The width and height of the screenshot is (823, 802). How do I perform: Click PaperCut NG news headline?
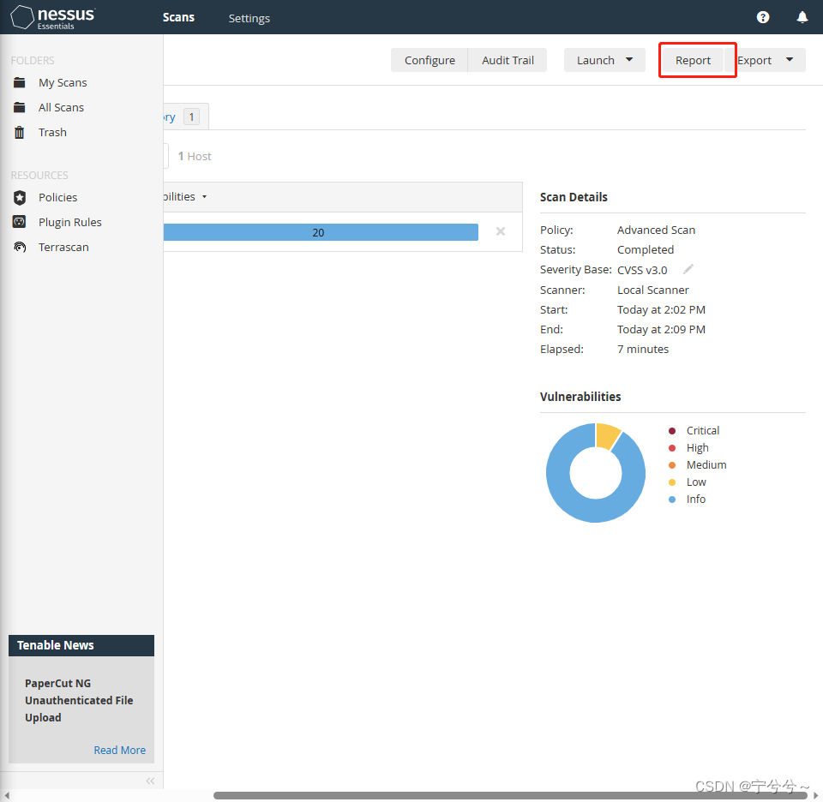click(79, 700)
